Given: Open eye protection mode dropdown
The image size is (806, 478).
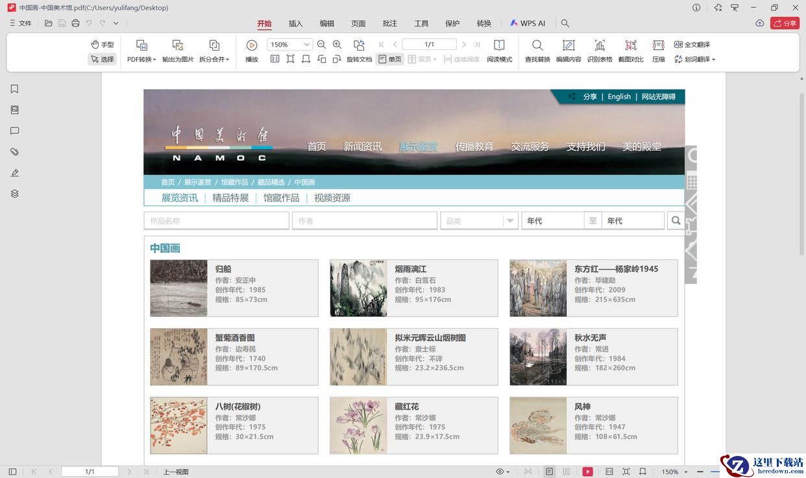Looking at the screenshot, I should (503, 472).
